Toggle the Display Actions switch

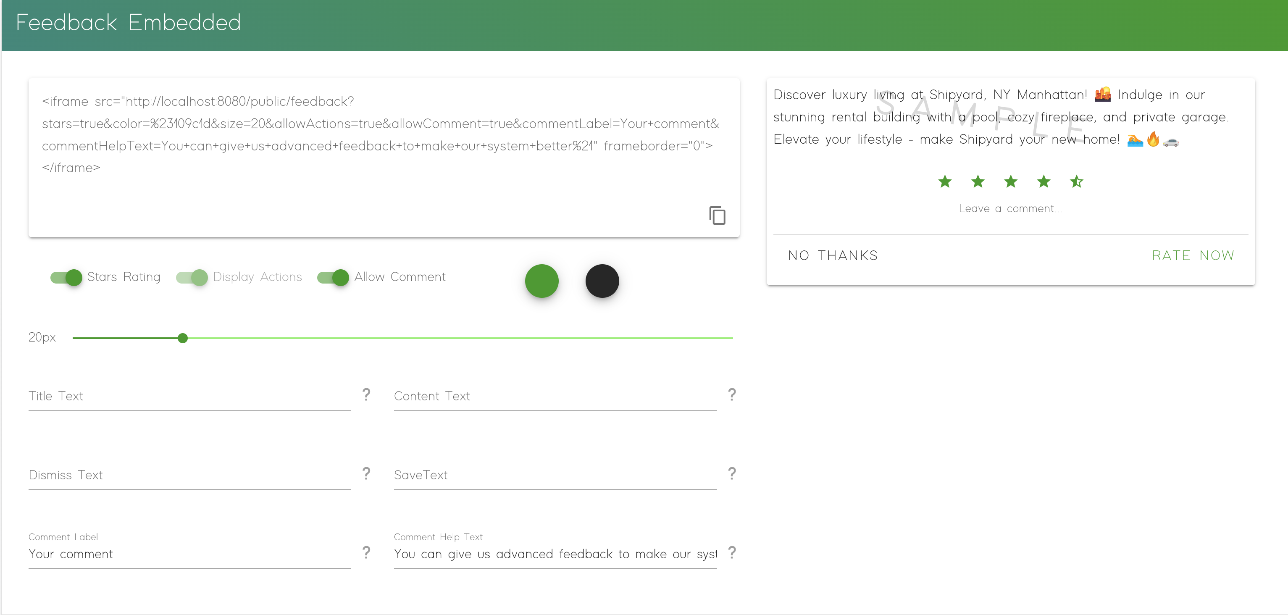coord(192,278)
